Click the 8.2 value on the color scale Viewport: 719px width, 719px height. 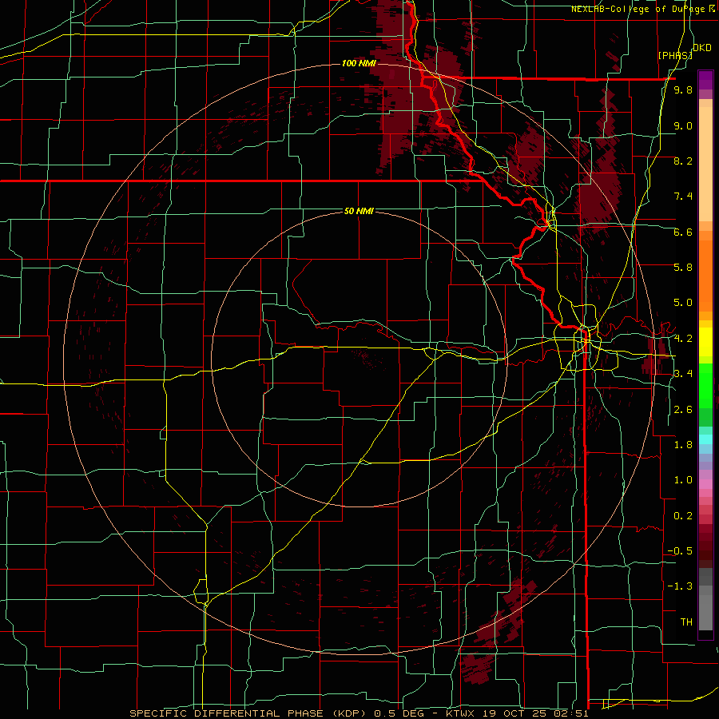(x=683, y=161)
